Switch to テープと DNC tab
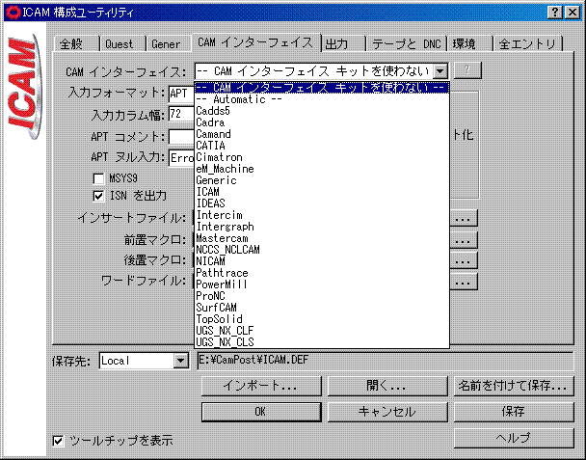 [x=407, y=43]
